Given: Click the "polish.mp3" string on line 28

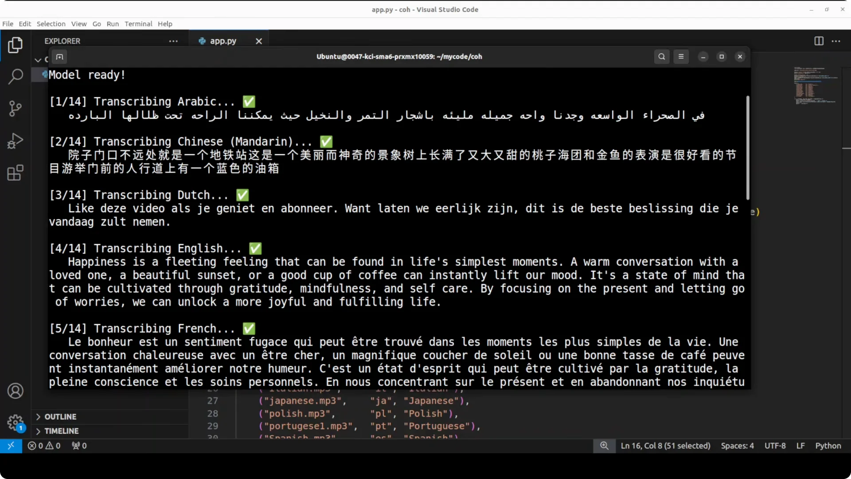Looking at the screenshot, I should click(x=297, y=414).
